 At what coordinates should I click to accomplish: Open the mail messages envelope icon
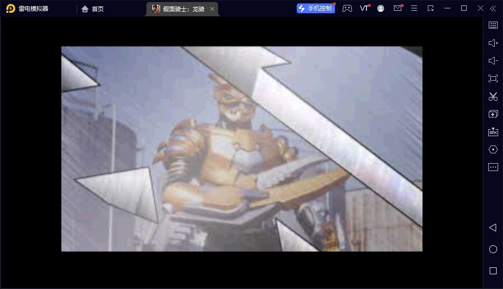click(398, 8)
